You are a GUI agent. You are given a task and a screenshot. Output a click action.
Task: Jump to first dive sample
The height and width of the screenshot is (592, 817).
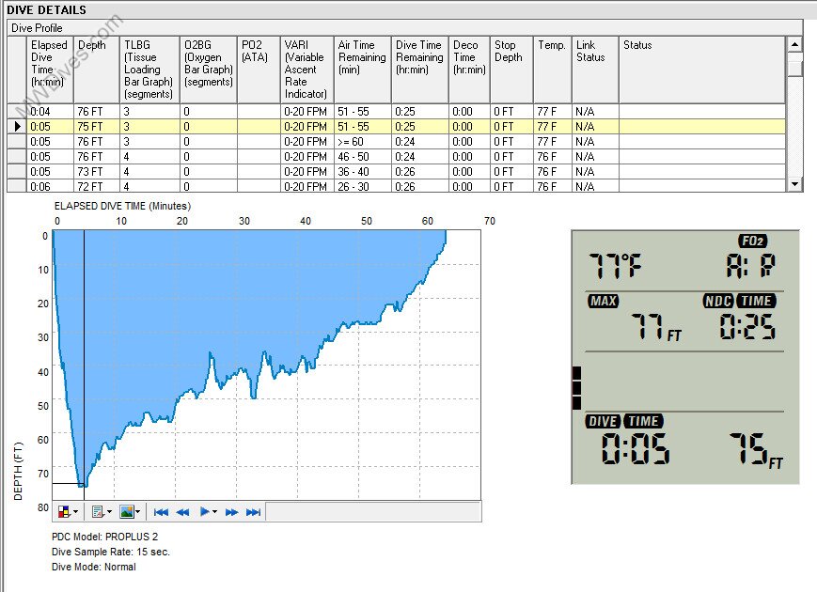click(x=161, y=512)
